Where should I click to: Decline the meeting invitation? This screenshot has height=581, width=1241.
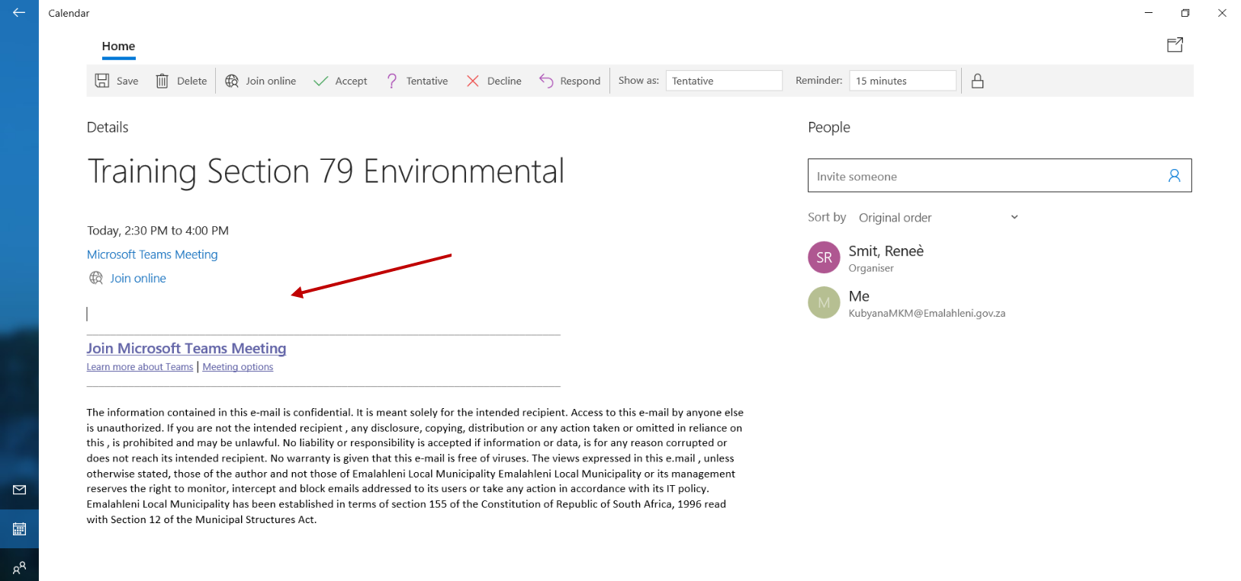pos(494,81)
